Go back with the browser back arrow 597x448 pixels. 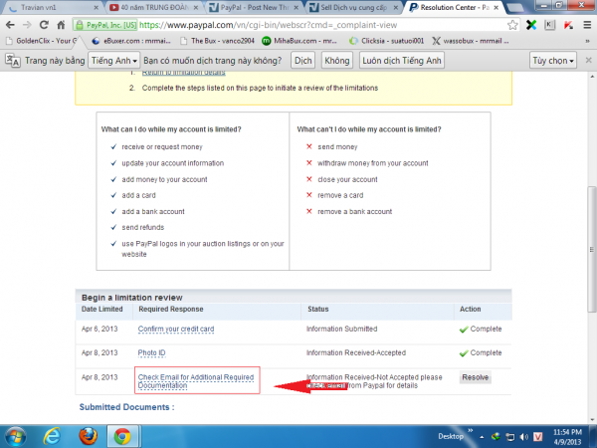click(x=10, y=25)
